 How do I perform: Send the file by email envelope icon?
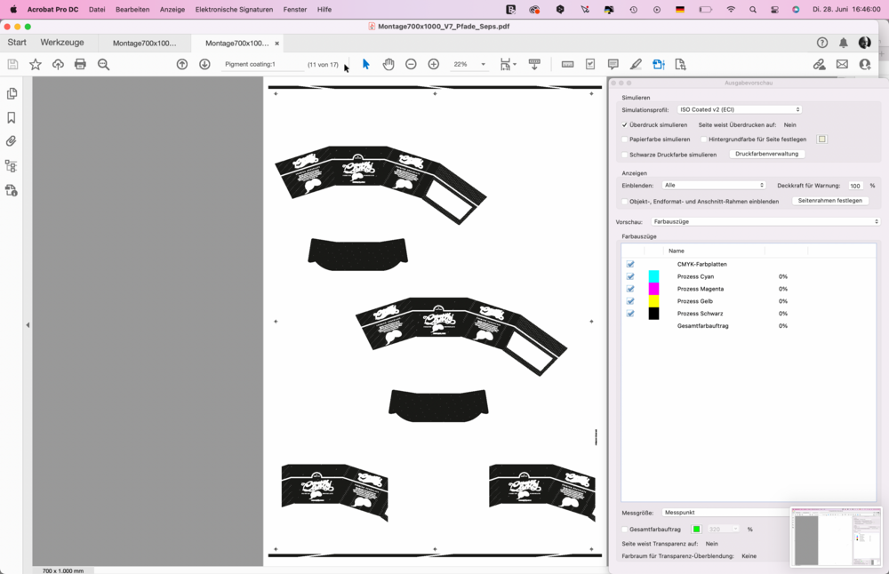[842, 65]
